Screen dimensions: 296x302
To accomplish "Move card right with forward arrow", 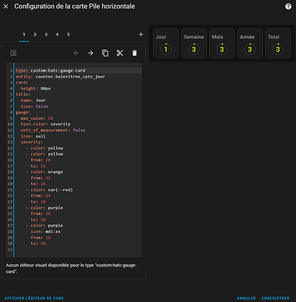I will pyautogui.click(x=91, y=53).
